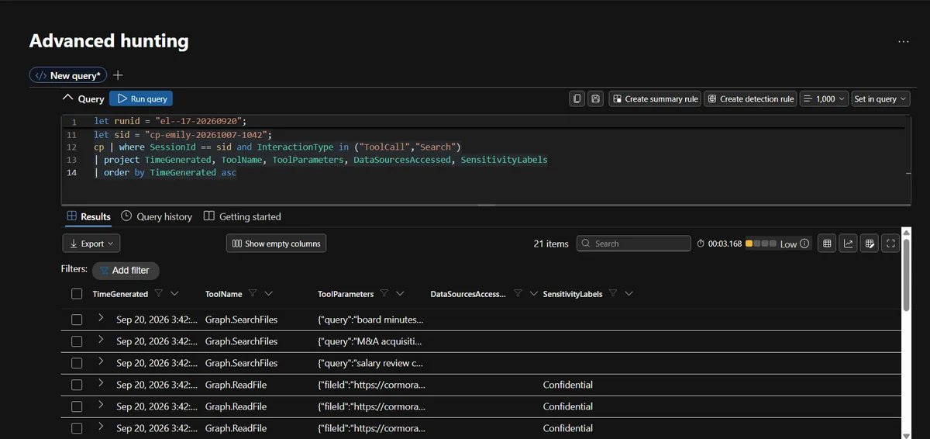Click Create summary rule
The image size is (930, 439).
[655, 99]
